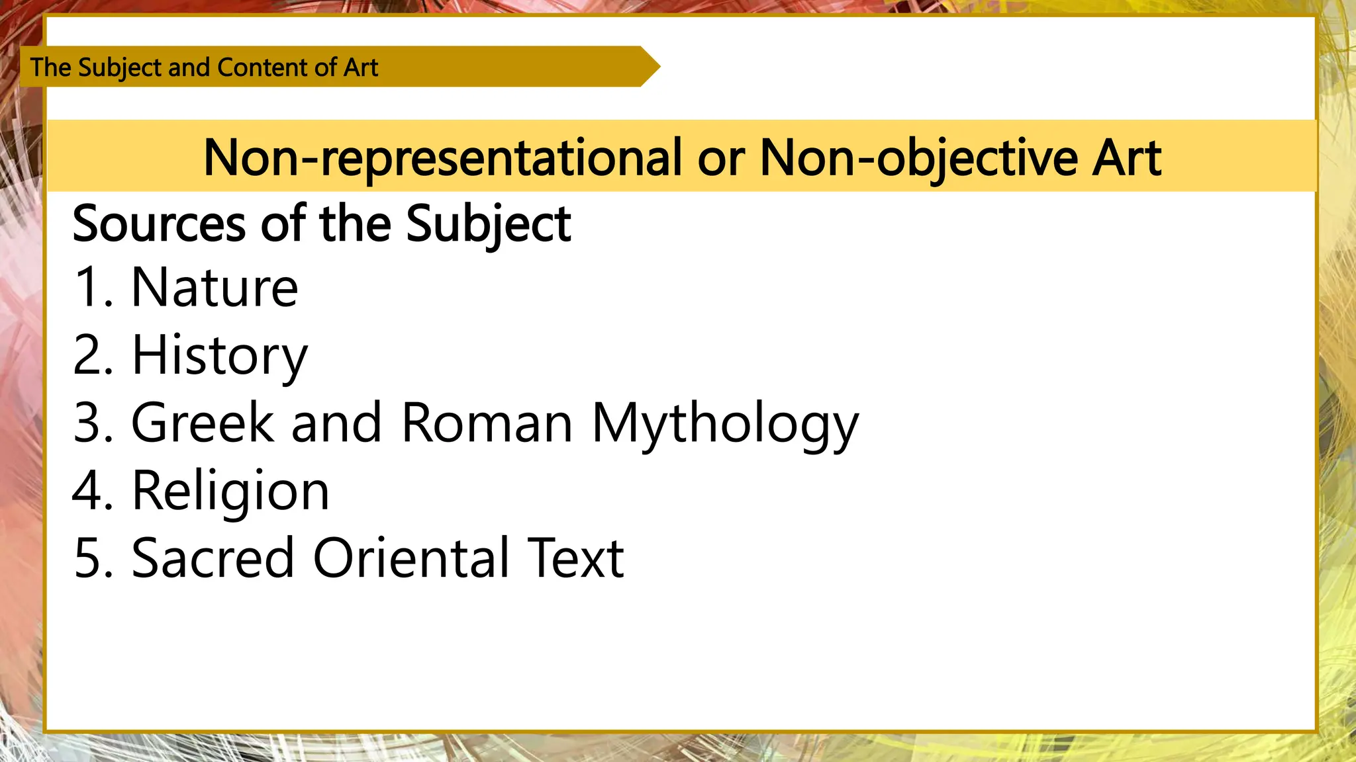Viewport: 1356px width, 762px height.
Task: Select the '4. Religion' list item
Action: (201, 491)
